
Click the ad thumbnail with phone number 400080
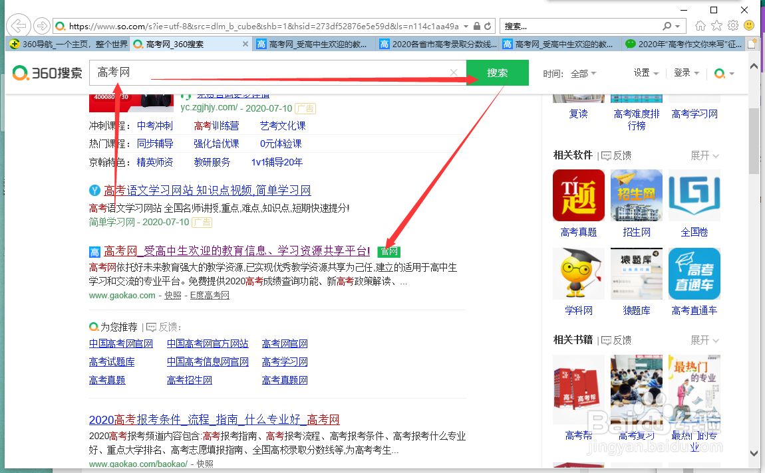[x=131, y=102]
